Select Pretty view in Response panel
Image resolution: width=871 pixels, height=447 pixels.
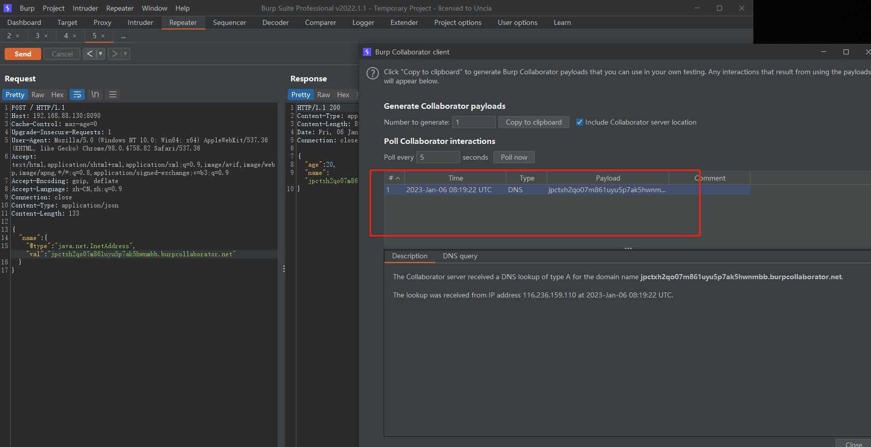301,95
